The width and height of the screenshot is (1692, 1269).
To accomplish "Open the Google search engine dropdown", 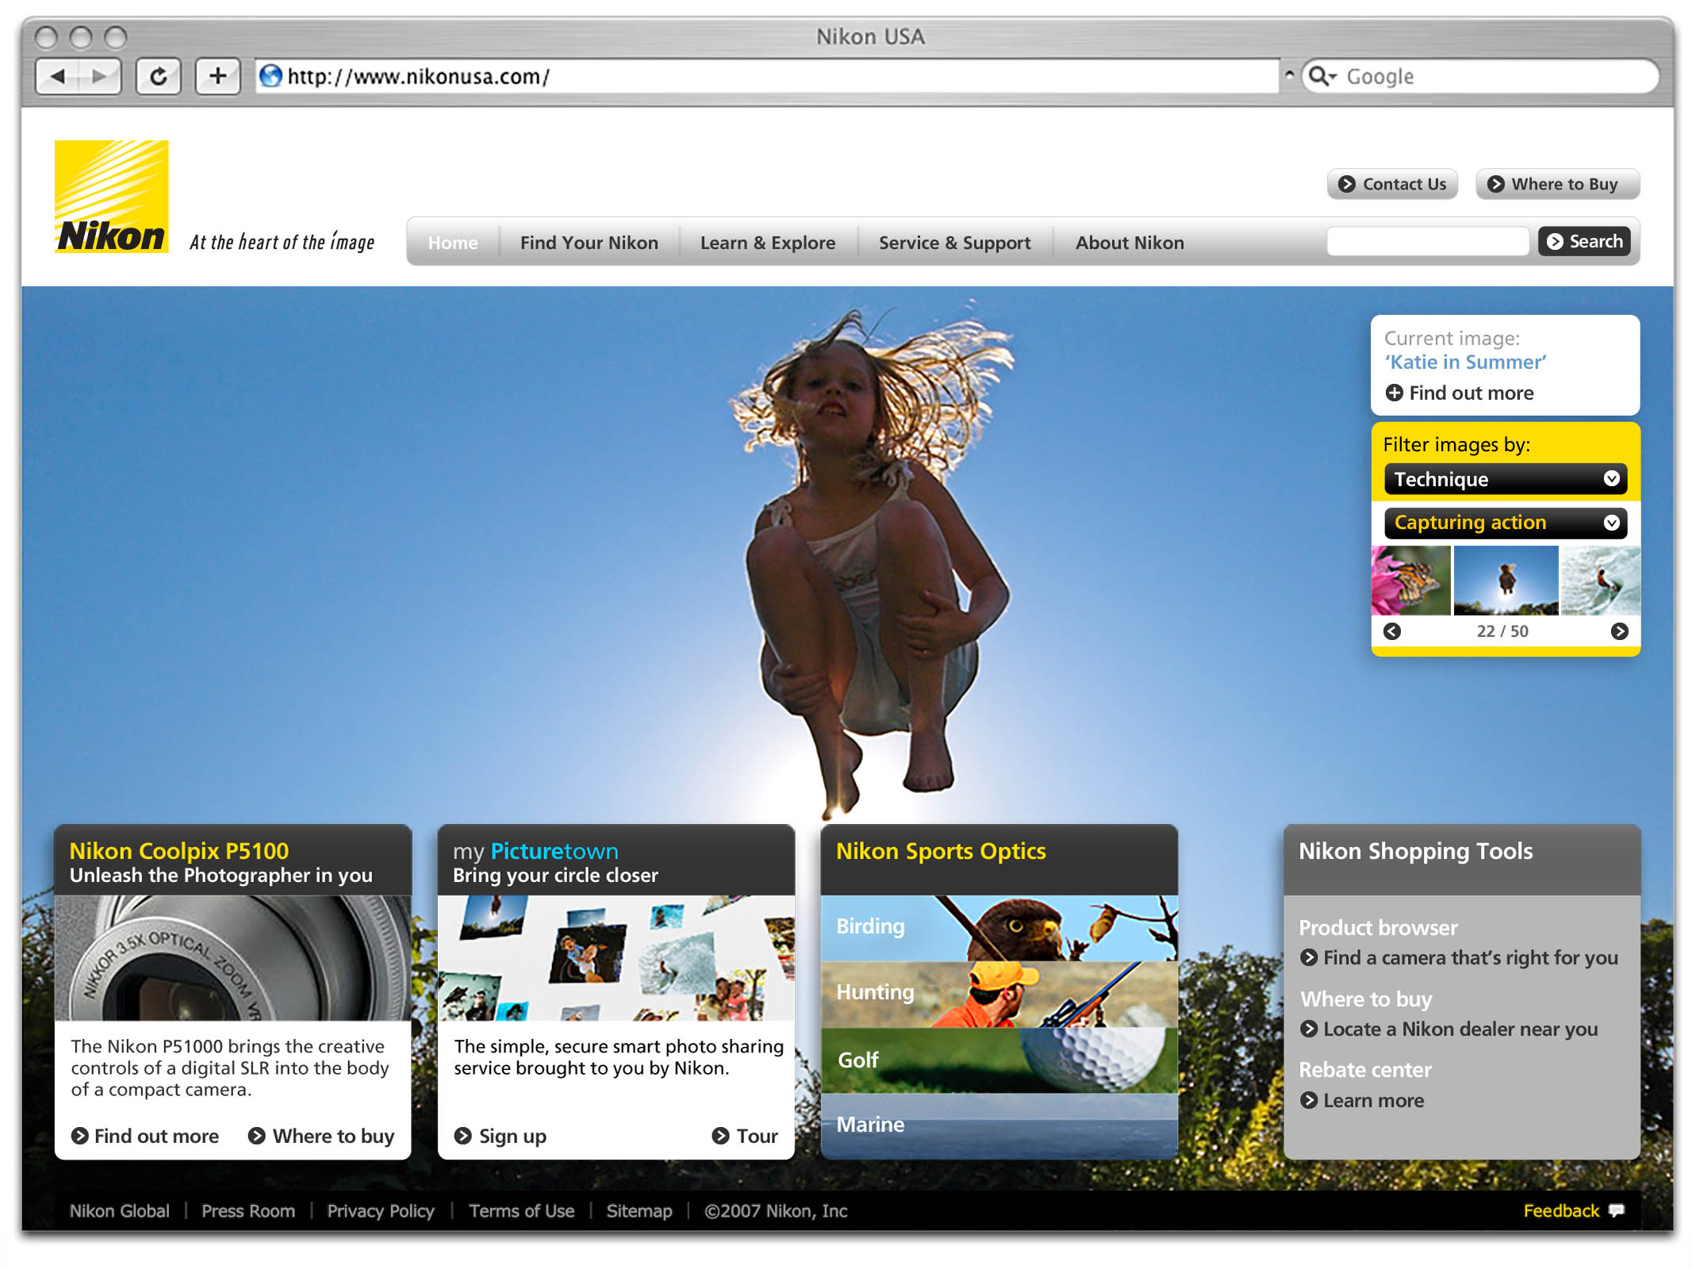I will point(1322,76).
